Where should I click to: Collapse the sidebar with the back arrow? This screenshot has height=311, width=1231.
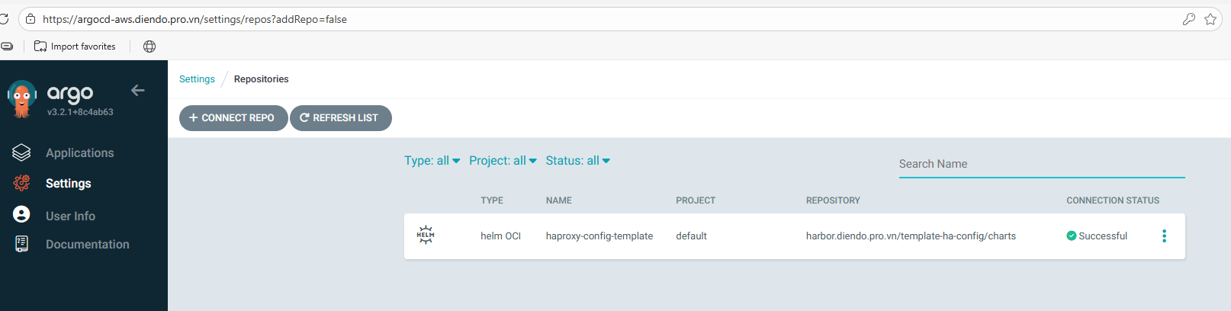pyautogui.click(x=137, y=91)
